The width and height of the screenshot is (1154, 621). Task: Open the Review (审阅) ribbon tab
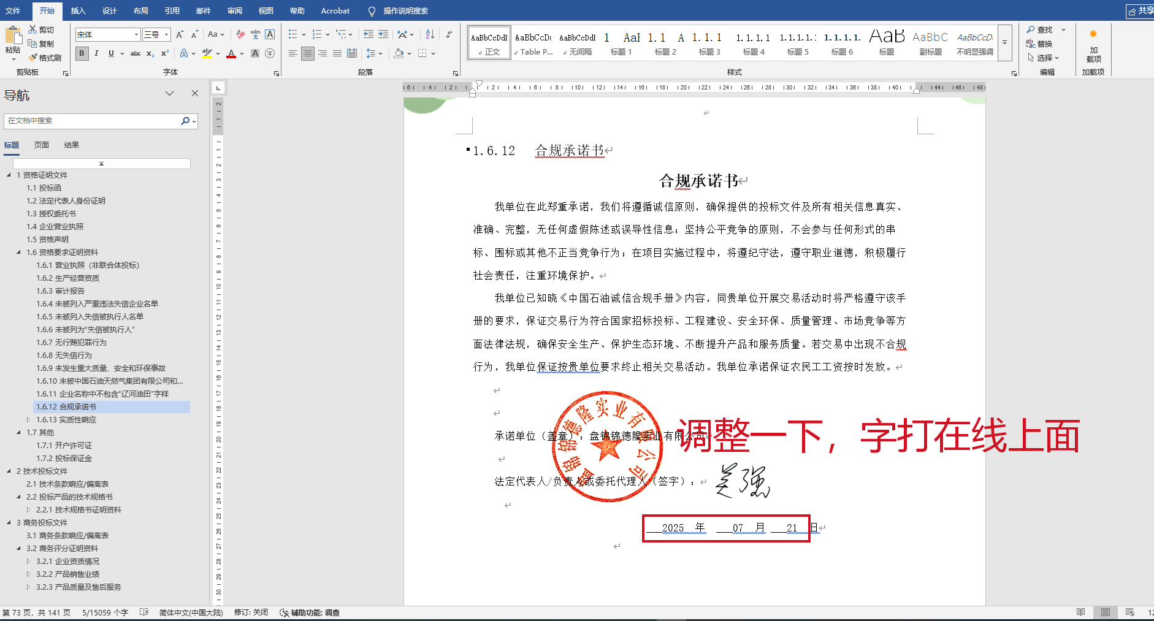pos(234,10)
